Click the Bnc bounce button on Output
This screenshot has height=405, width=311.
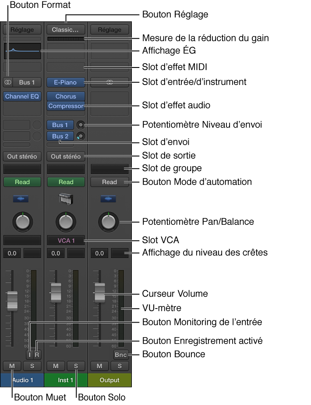(121, 355)
